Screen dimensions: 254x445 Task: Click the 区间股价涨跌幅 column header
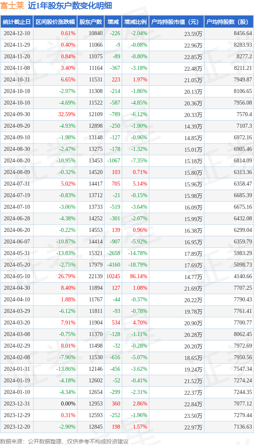tap(55, 22)
